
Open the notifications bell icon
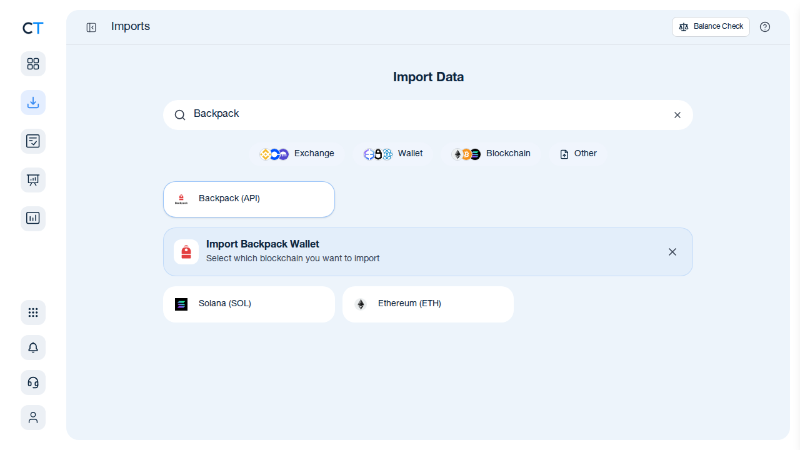33,347
